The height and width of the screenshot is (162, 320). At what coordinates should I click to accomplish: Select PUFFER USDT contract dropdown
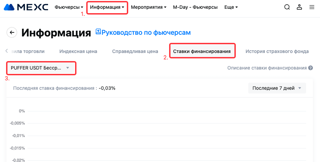pyautogui.click(x=41, y=68)
